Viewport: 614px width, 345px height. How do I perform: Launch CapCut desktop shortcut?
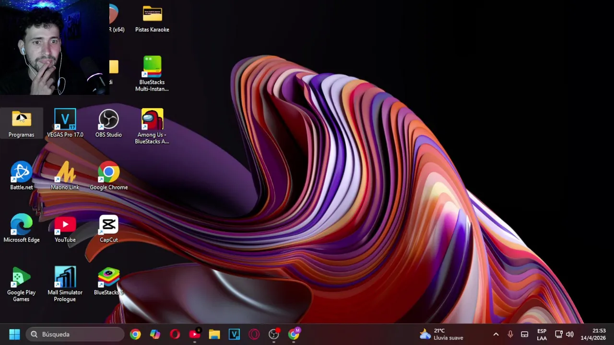click(x=109, y=229)
